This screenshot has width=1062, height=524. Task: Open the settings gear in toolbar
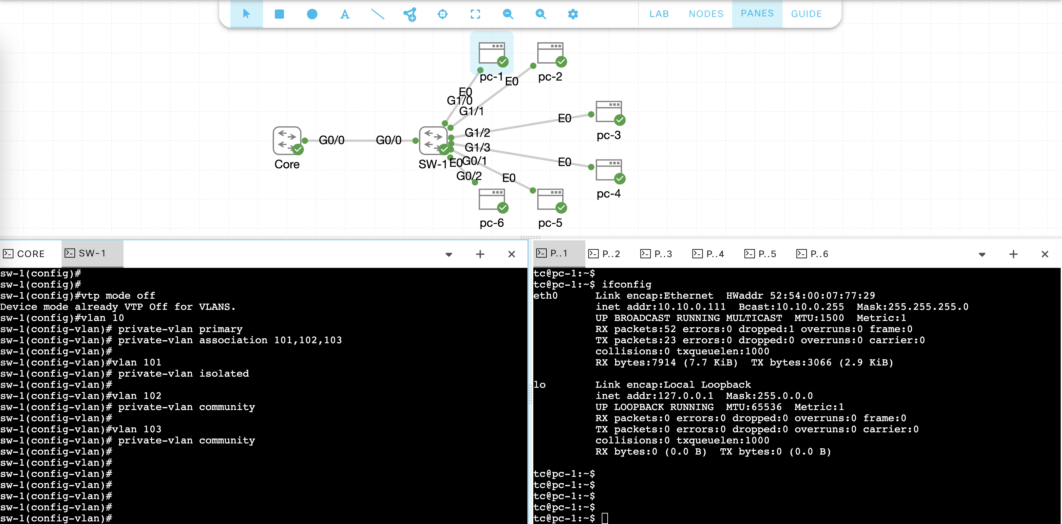pos(573,14)
